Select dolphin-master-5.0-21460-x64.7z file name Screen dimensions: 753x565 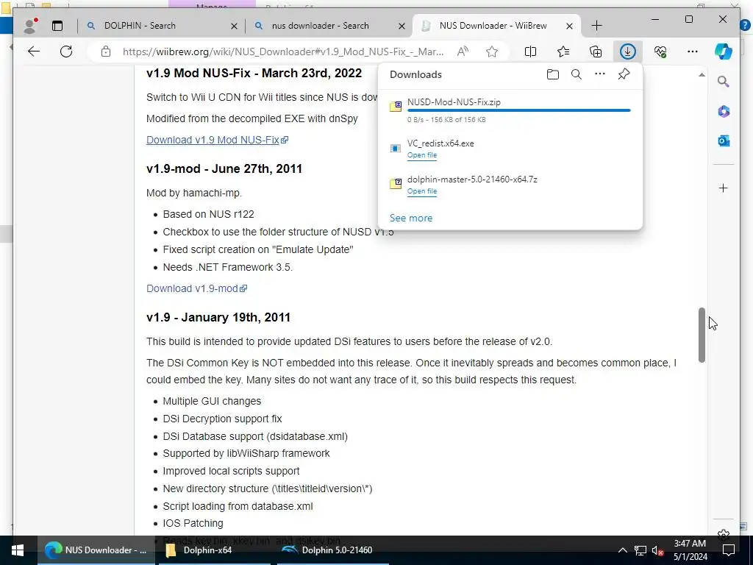[472, 180]
